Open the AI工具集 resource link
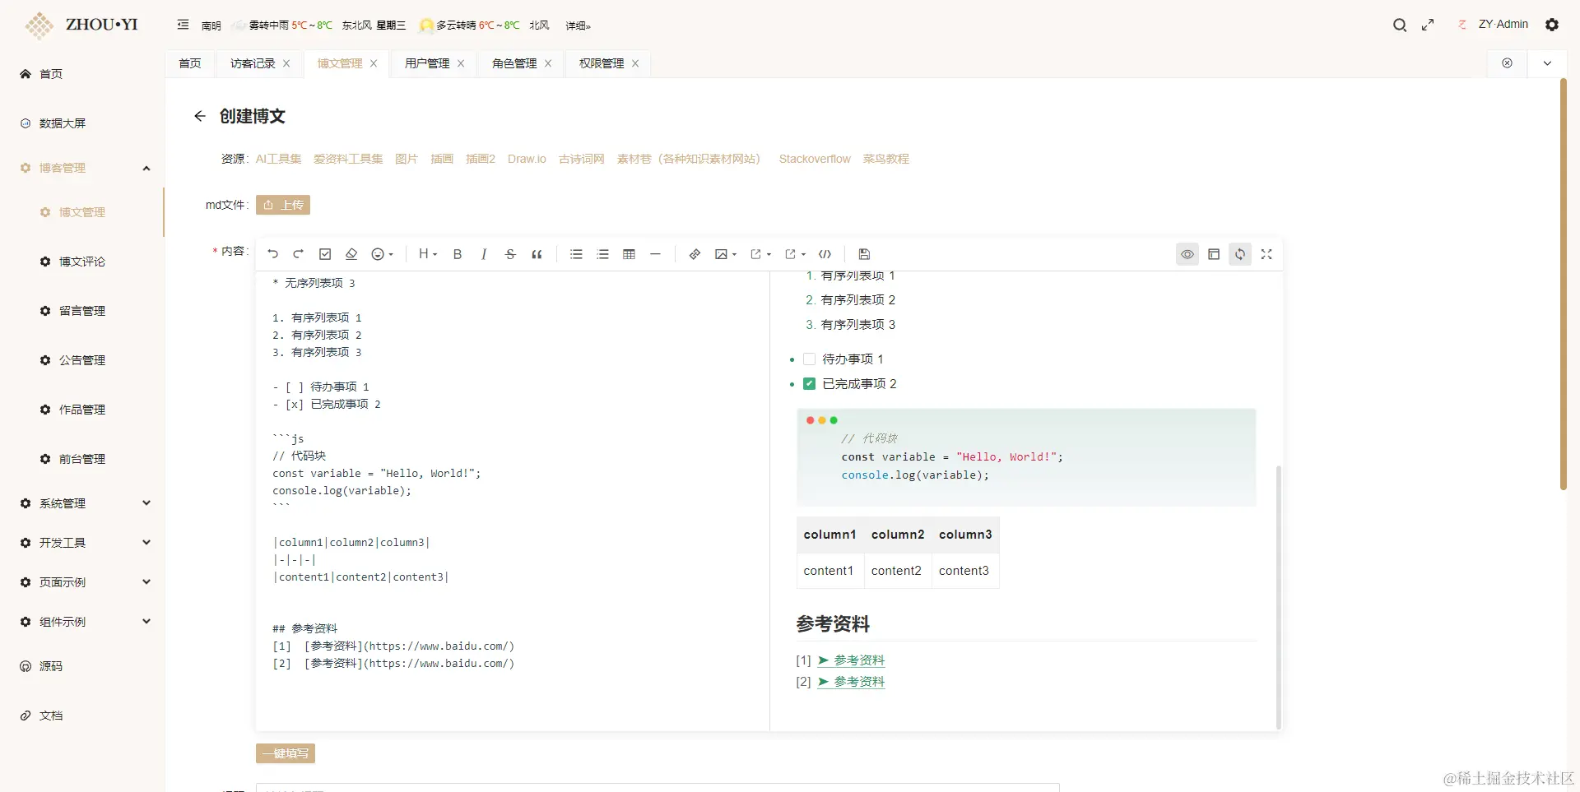 (278, 159)
